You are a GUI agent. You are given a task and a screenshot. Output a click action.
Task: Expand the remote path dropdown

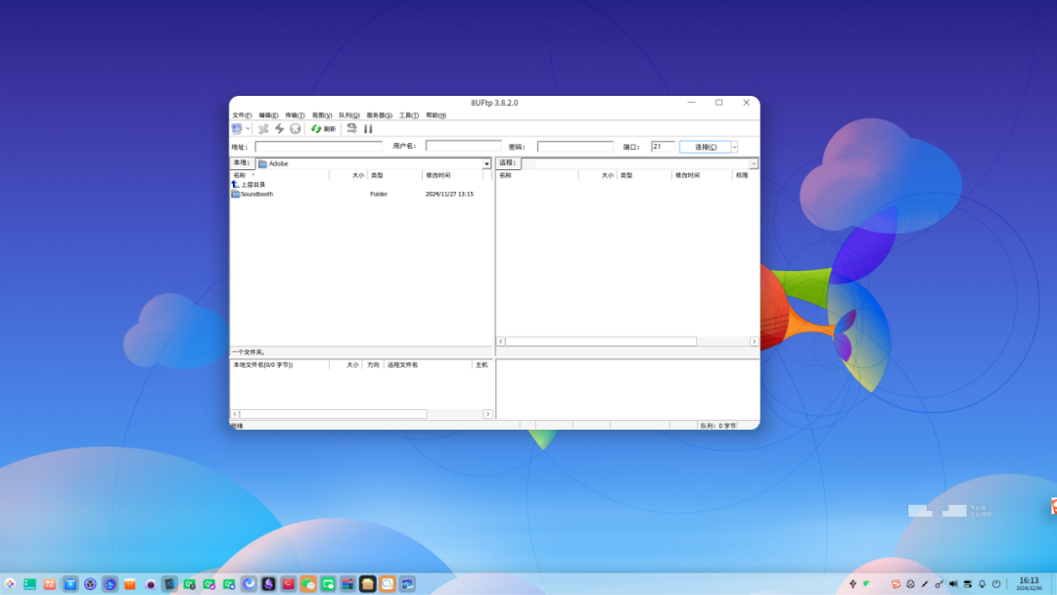(754, 163)
